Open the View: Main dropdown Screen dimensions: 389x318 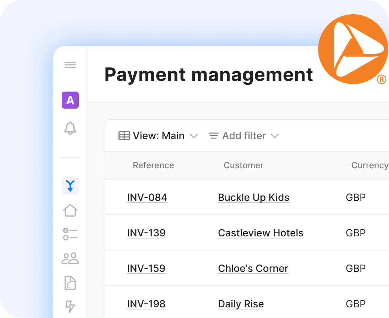(x=159, y=136)
